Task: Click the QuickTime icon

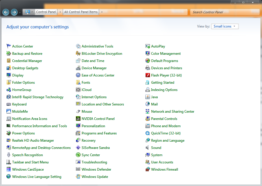Action: [148, 133]
